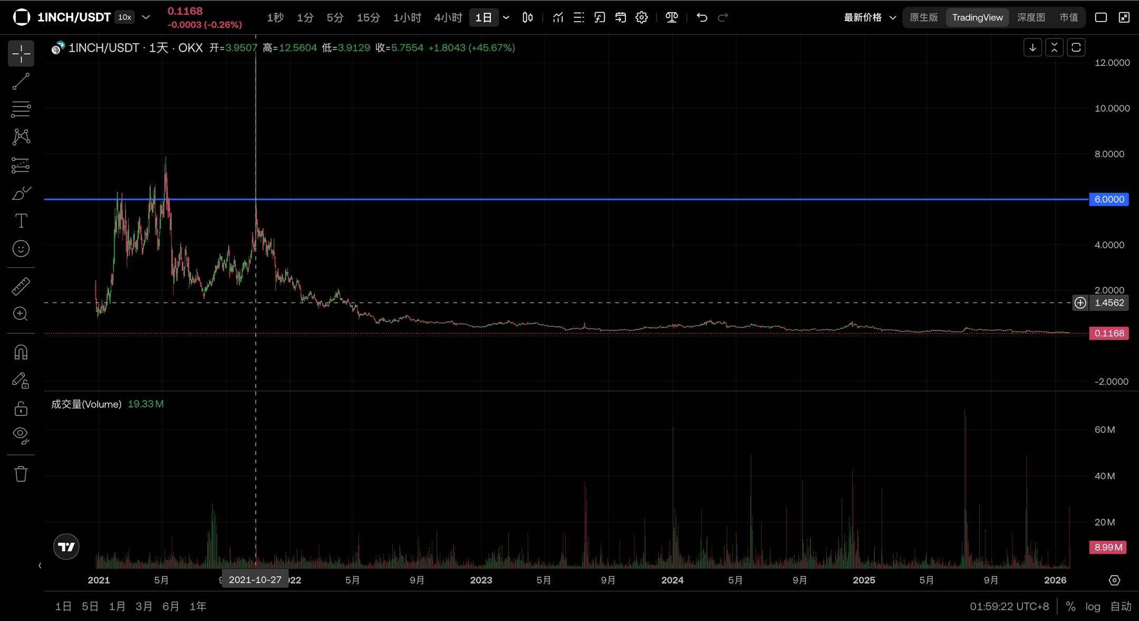Expand the timeframe dropdown next to 1日
1139x621 pixels.
(506, 17)
